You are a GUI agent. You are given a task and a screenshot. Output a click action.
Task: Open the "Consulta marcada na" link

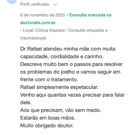90,15
